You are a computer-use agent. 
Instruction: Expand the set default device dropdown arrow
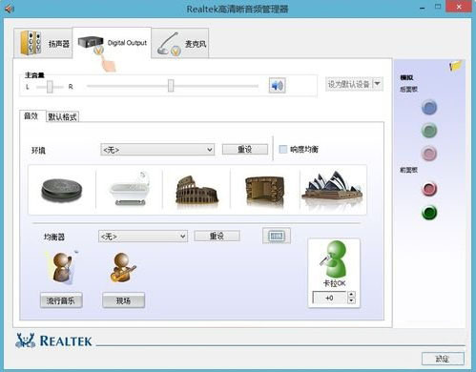click(x=377, y=84)
